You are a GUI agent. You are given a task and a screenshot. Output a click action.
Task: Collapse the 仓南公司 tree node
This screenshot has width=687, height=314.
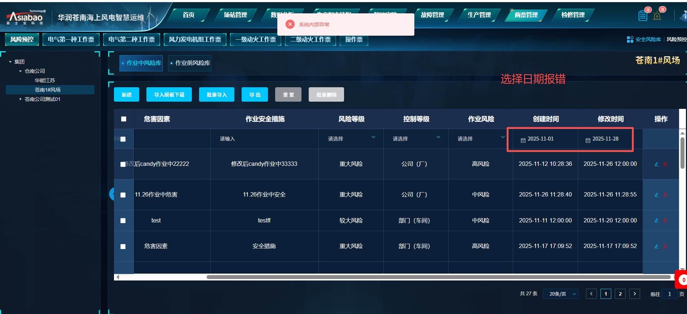[21, 71]
